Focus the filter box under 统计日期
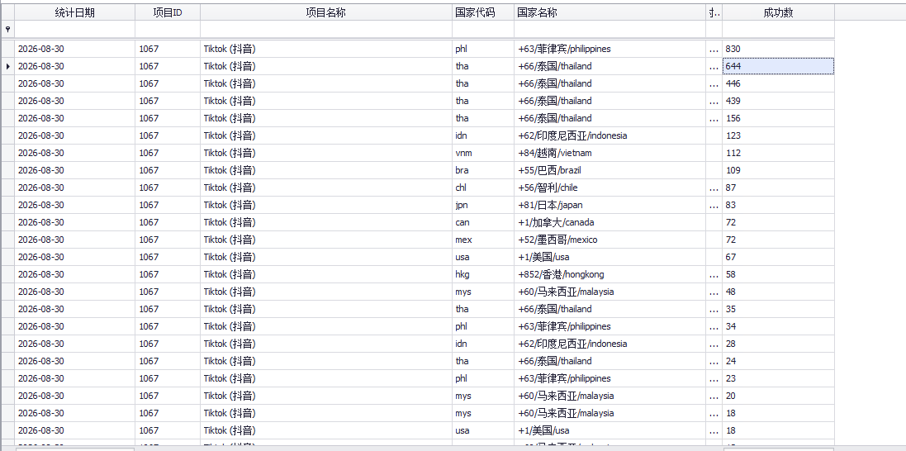906x451 pixels. 74,29
